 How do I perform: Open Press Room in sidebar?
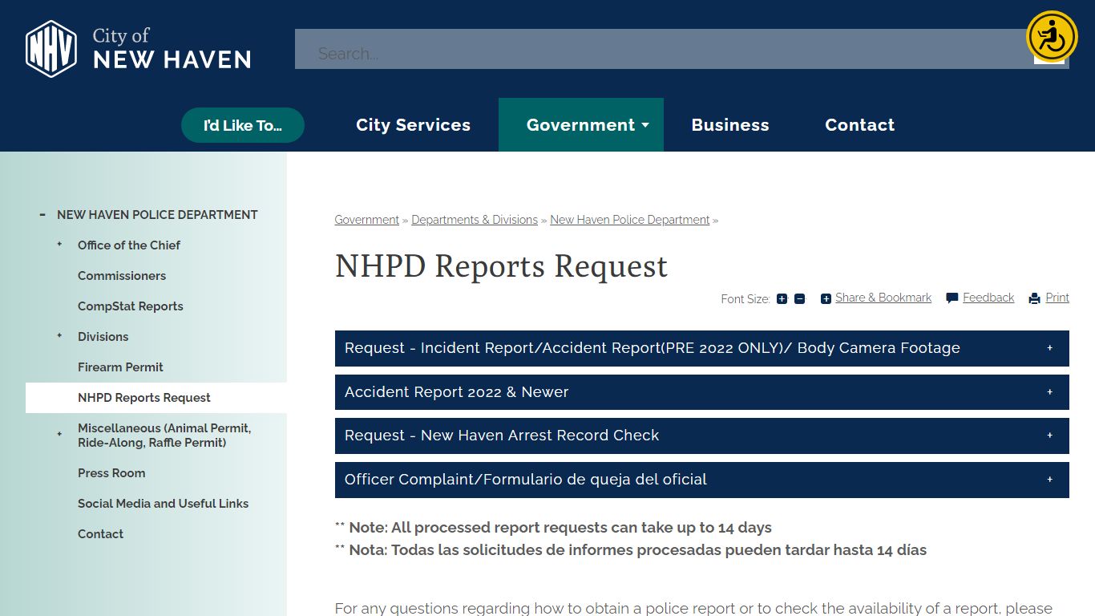pos(111,473)
